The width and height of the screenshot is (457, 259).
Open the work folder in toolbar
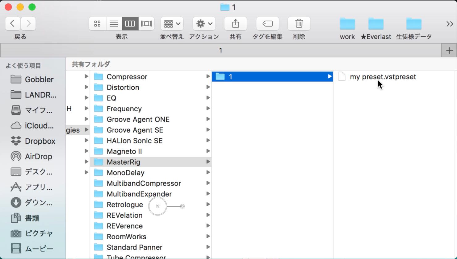[347, 28]
